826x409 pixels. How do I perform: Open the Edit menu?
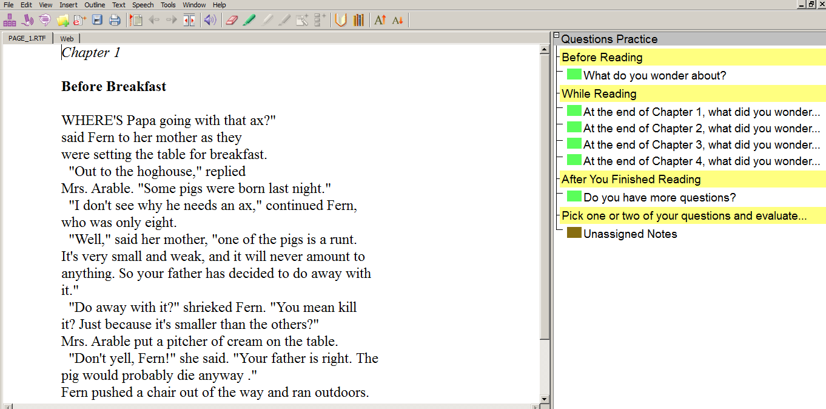pyautogui.click(x=26, y=5)
